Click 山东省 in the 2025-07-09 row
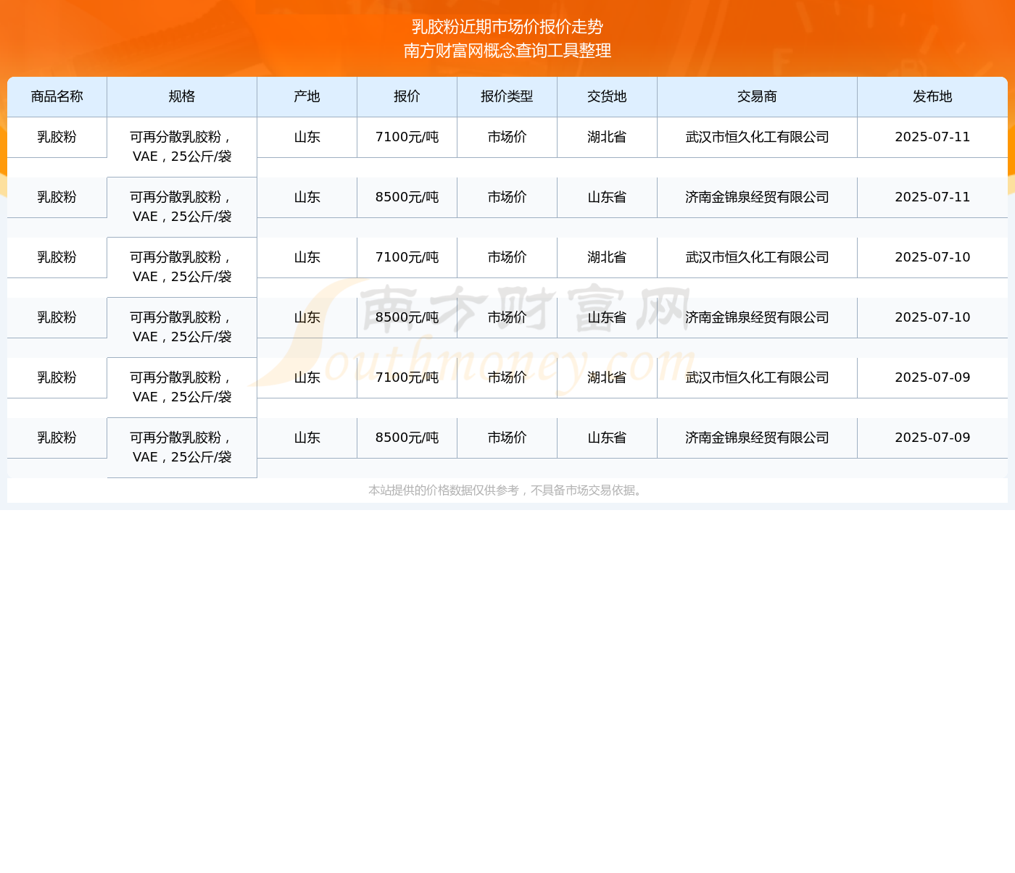Image resolution: width=1015 pixels, height=873 pixels. tap(608, 438)
